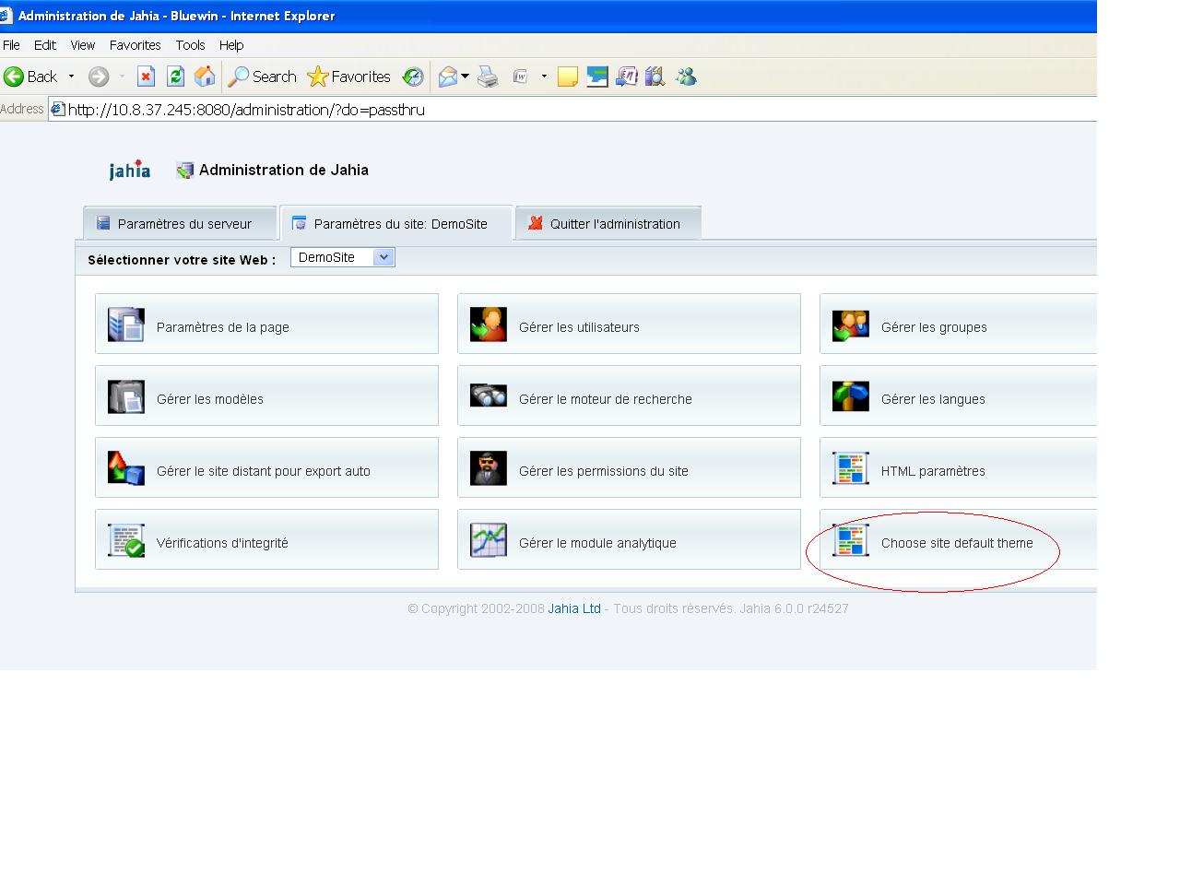Open the Gérer les langues icon
This screenshot has width=1180, height=885.
[x=850, y=396]
